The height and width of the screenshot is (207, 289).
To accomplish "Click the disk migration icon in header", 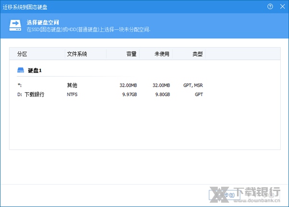I will point(16,25).
